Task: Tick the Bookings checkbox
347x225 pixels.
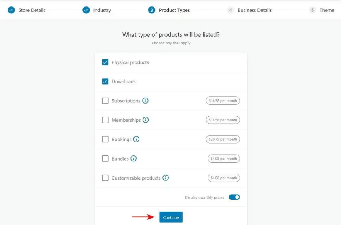Action: [105, 139]
